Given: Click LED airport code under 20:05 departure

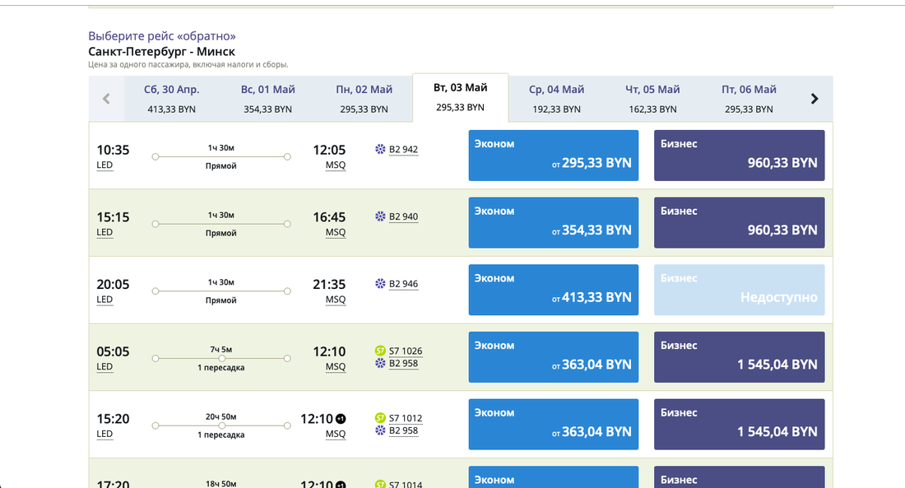Looking at the screenshot, I should [104, 300].
